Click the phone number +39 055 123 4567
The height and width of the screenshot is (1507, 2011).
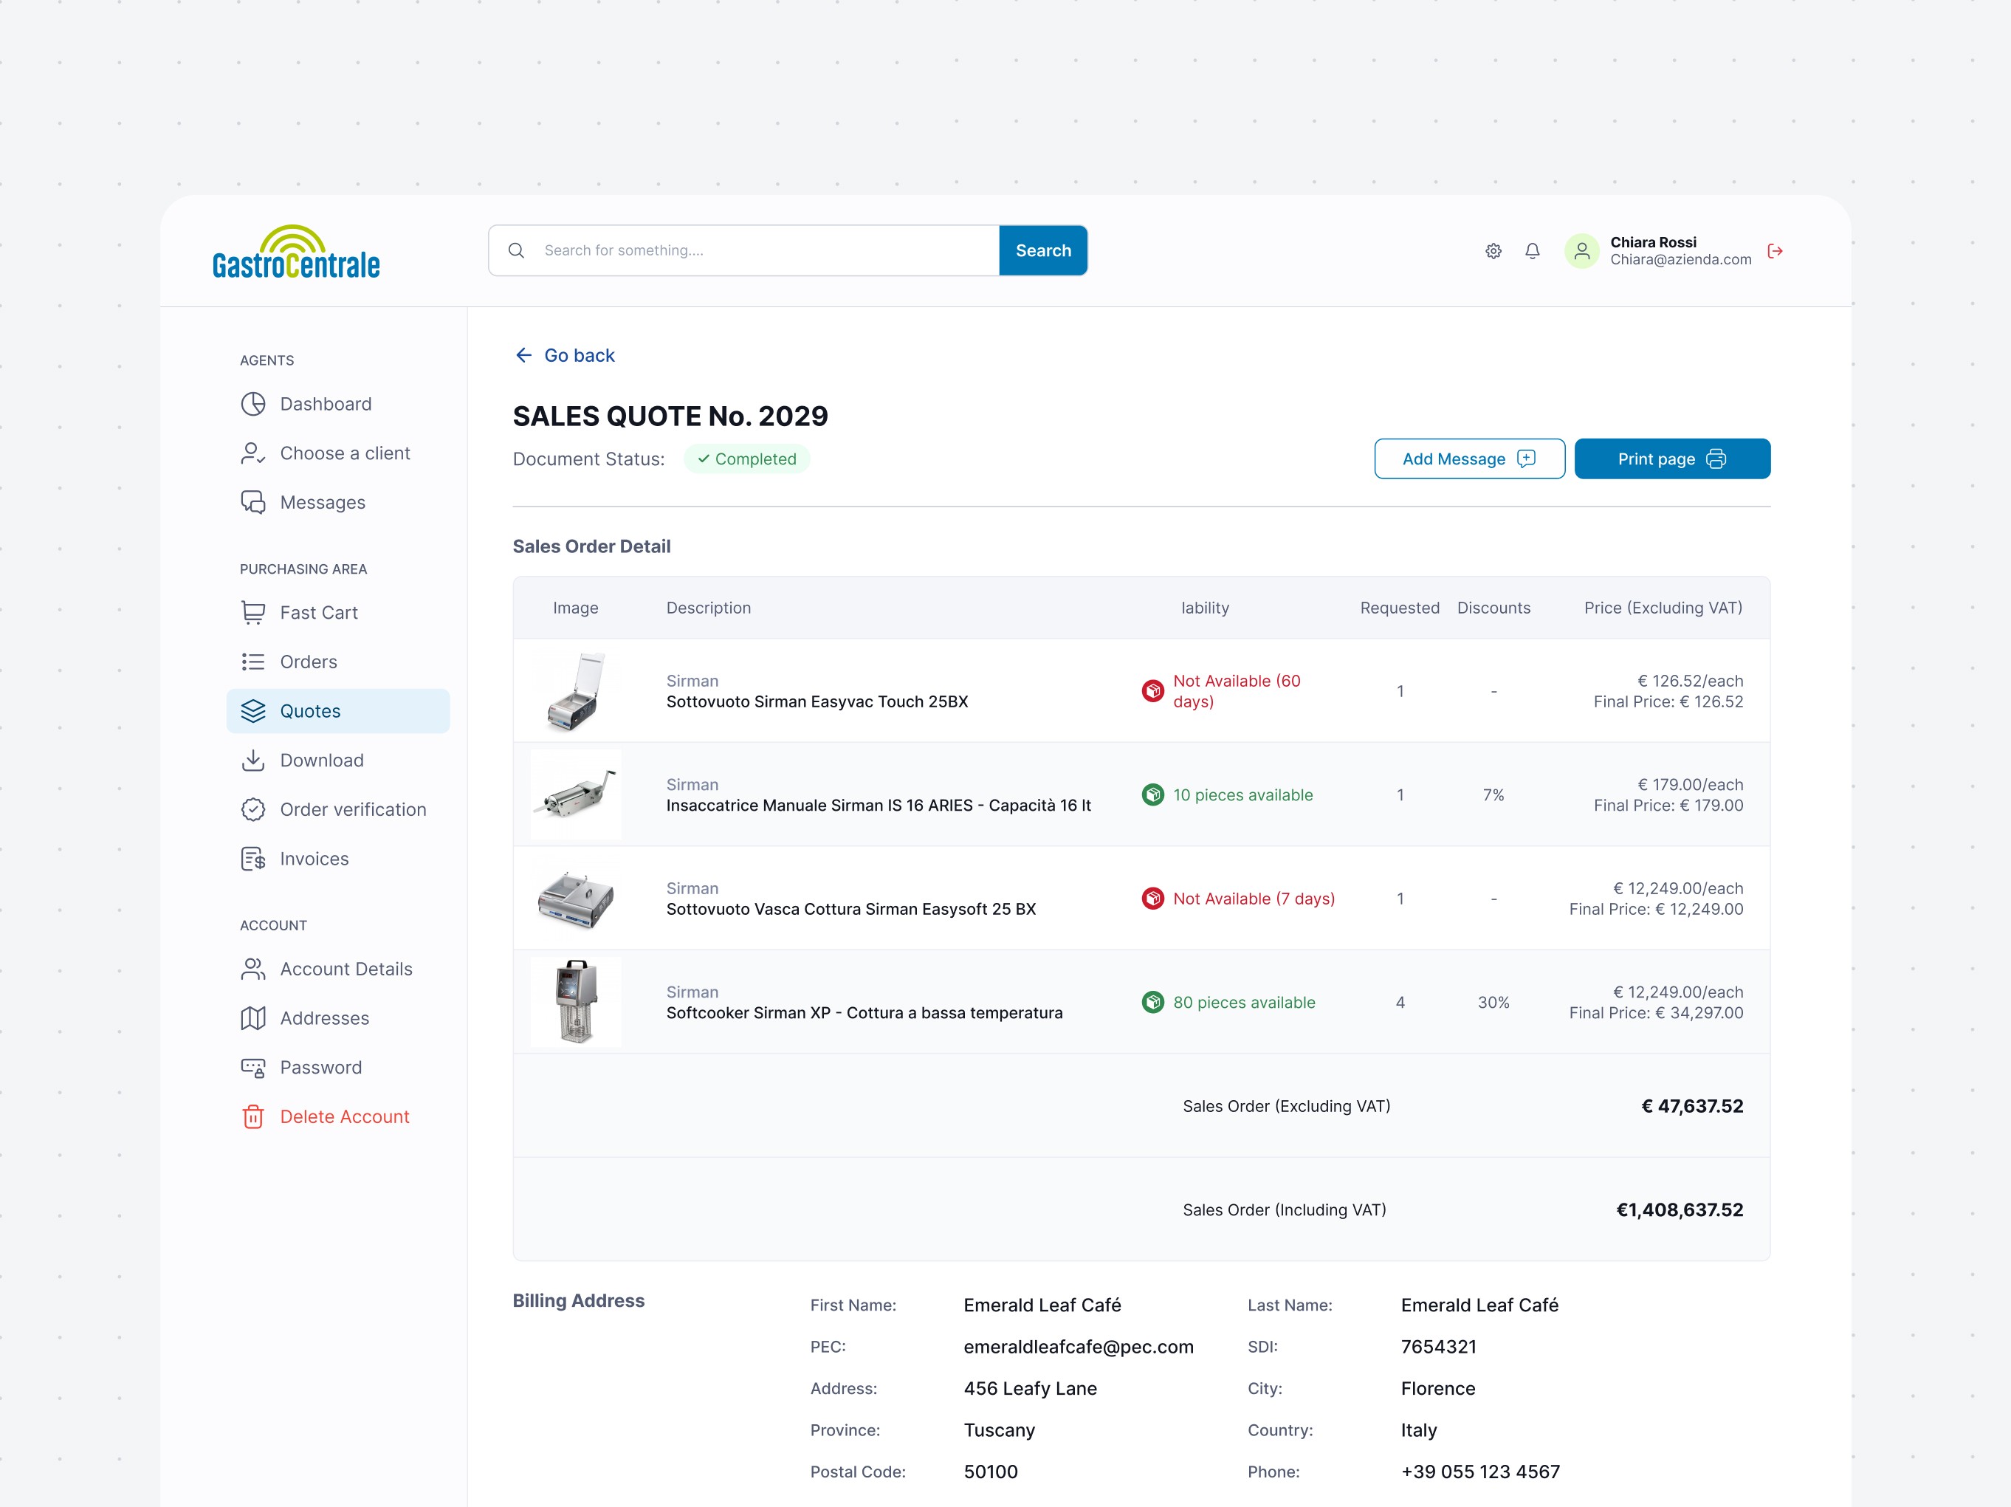[x=1480, y=1472]
